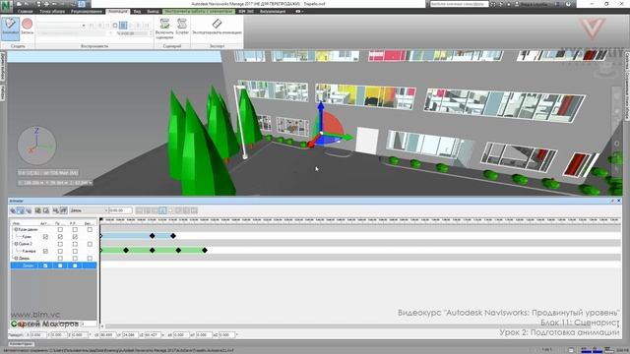Click Animator step forward button

pyautogui.click(x=186, y=210)
